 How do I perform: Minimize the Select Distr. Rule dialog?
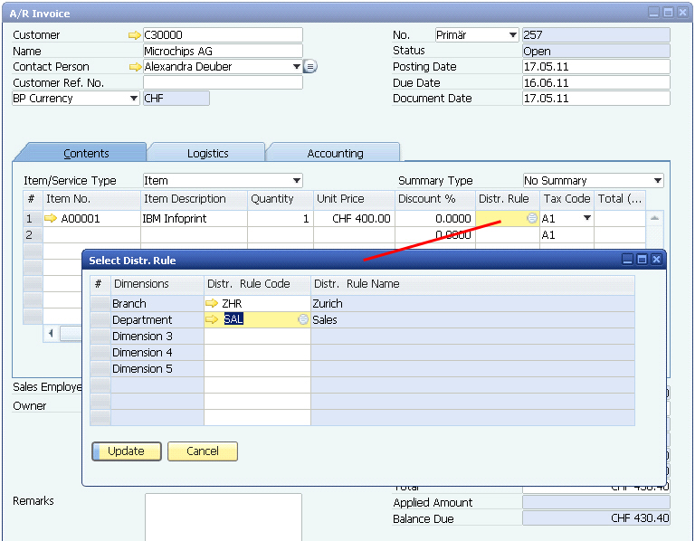(627, 260)
